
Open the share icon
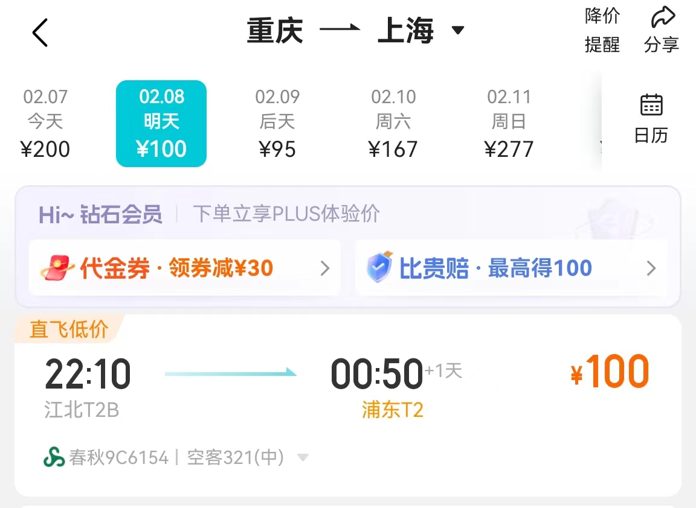(x=663, y=18)
